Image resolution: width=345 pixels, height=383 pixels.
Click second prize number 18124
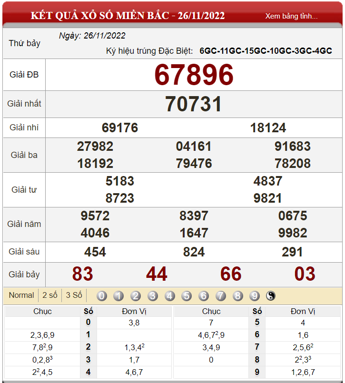pos(268,128)
